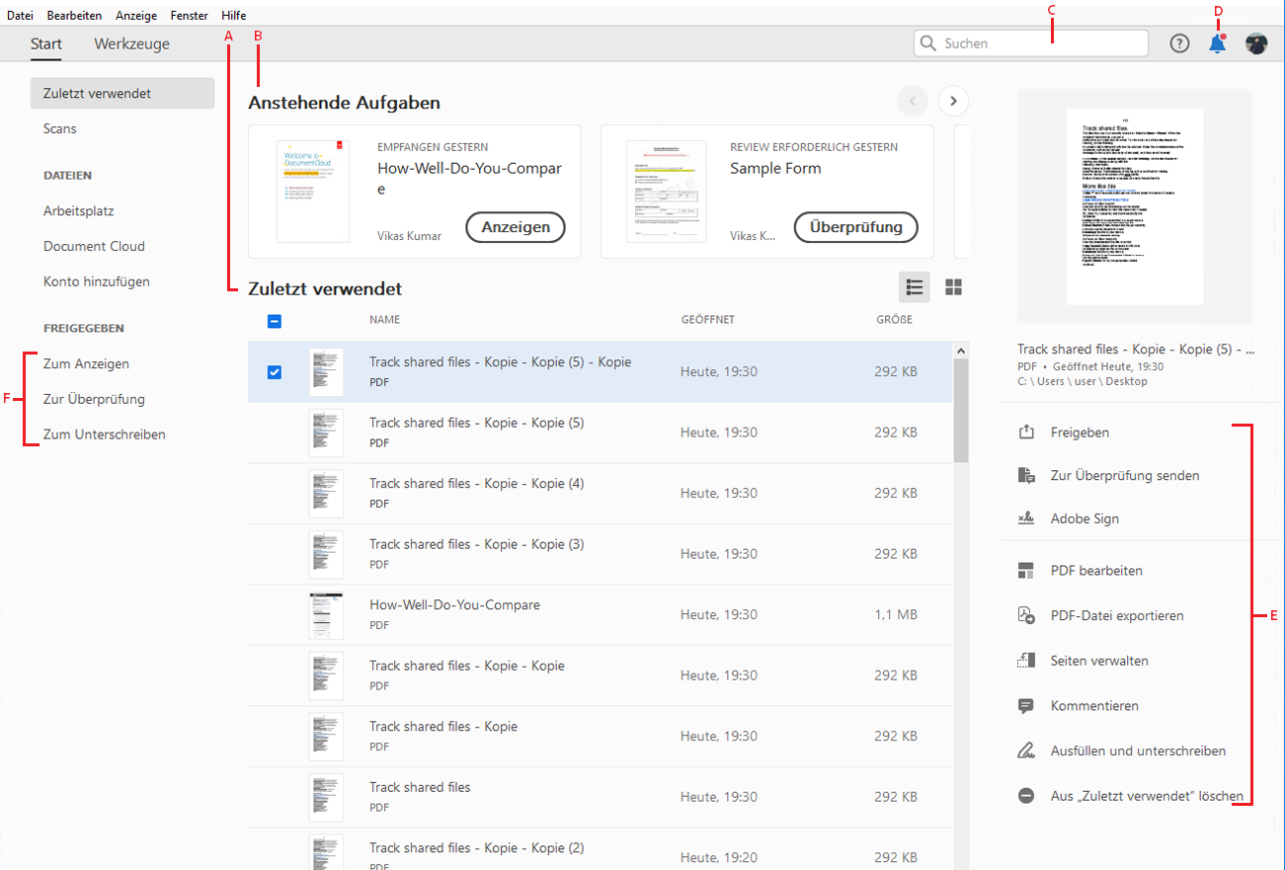Open the notifications bell
Image resolution: width=1285 pixels, height=870 pixels.
point(1218,43)
